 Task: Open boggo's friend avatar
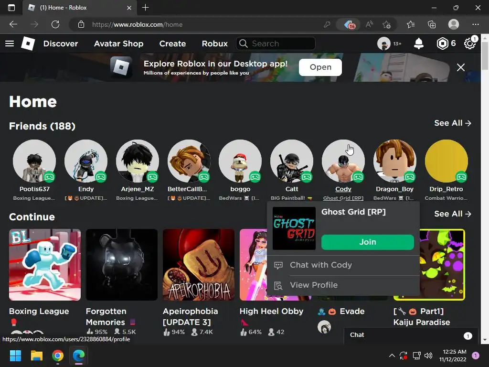click(240, 161)
